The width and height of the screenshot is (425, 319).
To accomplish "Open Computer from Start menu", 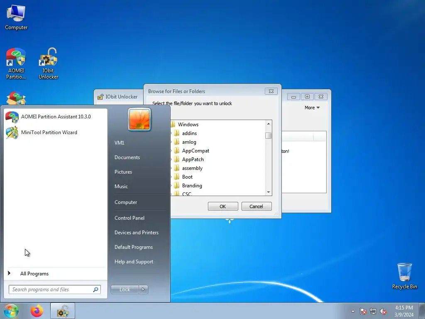I will [126, 202].
